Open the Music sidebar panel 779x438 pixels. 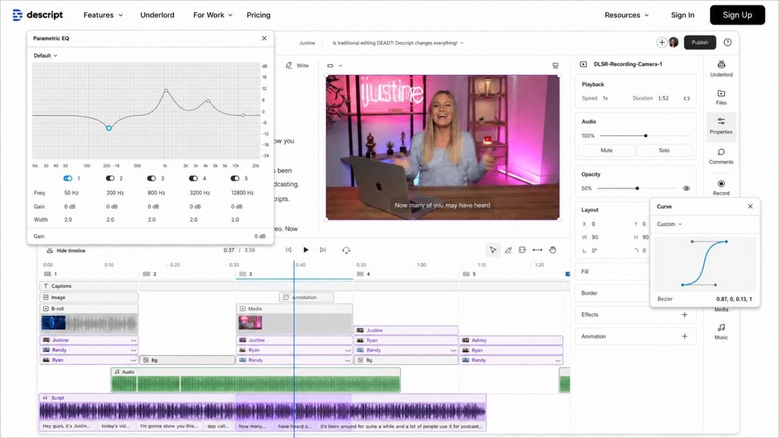tap(721, 332)
